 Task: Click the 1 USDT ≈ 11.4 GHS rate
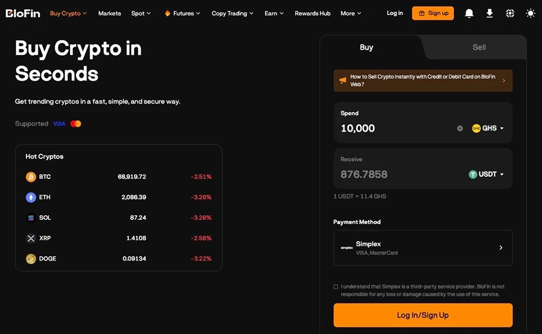coord(360,197)
